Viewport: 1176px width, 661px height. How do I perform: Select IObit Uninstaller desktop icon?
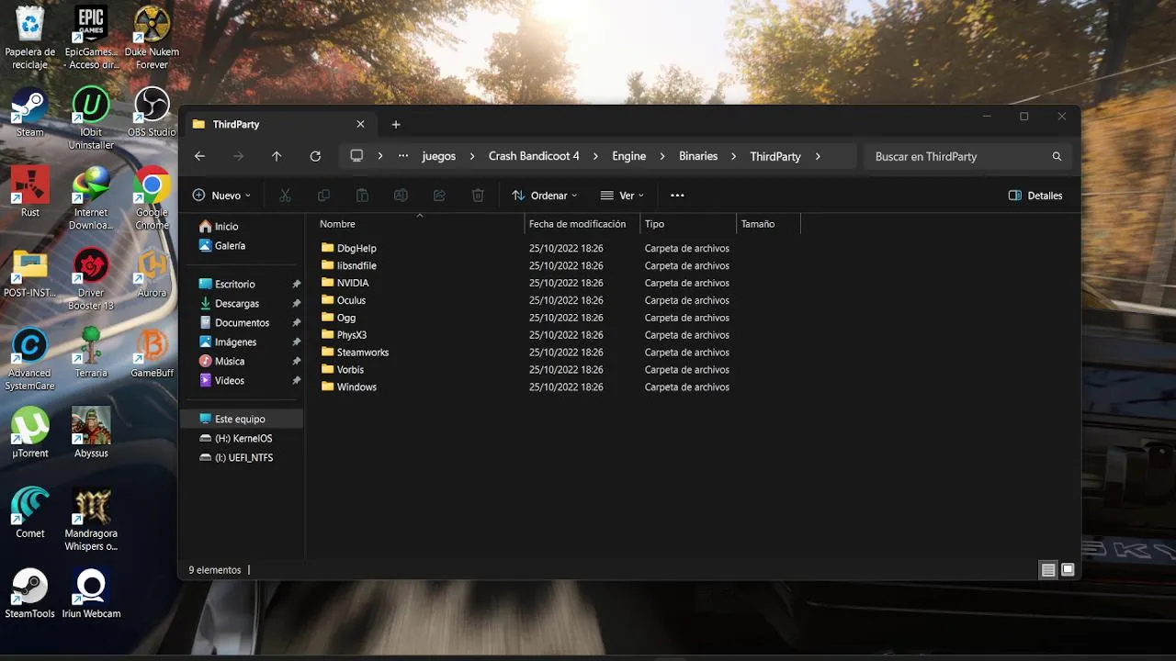pyautogui.click(x=91, y=118)
